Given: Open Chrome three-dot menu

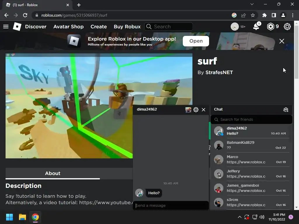Looking at the screenshot, I should click(x=293, y=15).
